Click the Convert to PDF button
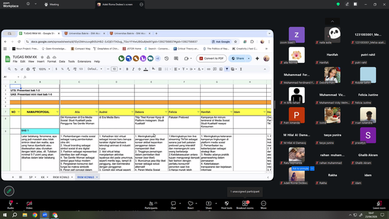 point(212,58)
